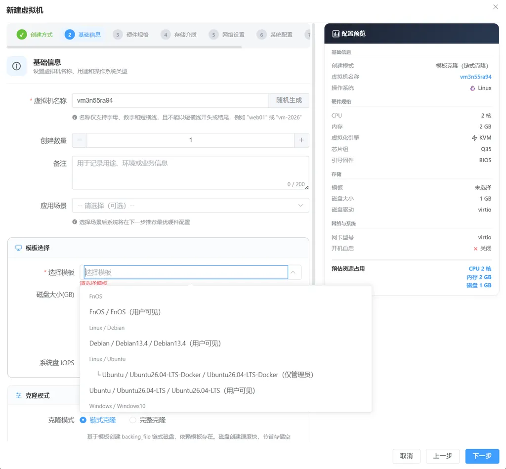Click the sliders icon next to 克隆模式
Image resolution: width=506 pixels, height=469 pixels.
[18, 395]
